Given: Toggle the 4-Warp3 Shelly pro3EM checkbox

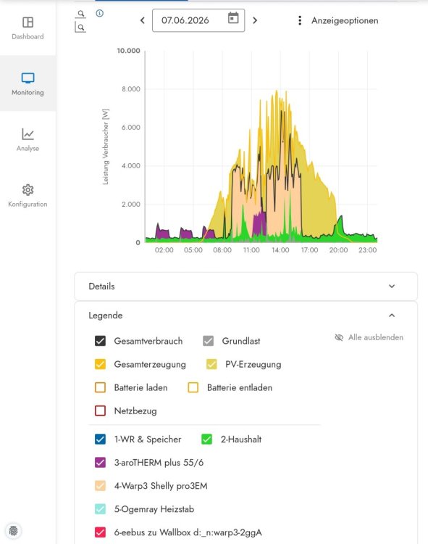Looking at the screenshot, I should tap(100, 486).
